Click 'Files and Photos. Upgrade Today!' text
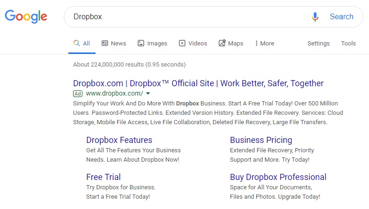The width and height of the screenshot is (369, 209). (x=275, y=197)
